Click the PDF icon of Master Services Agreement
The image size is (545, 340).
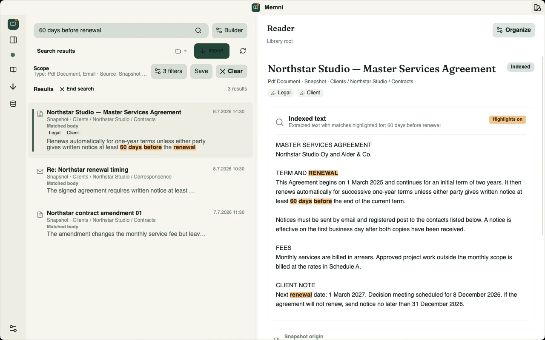40,114
